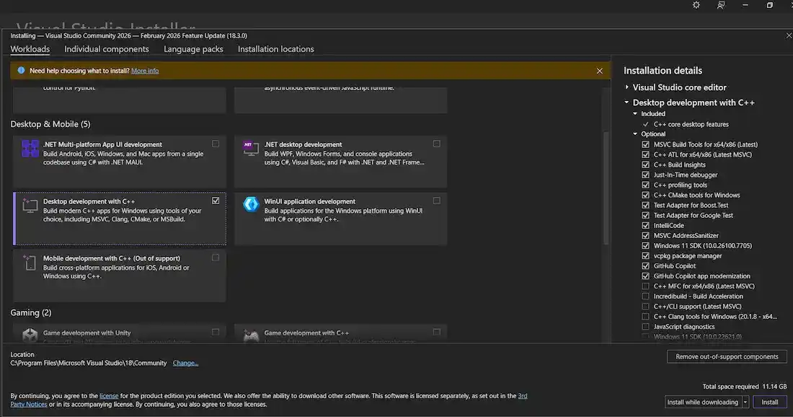Click the Gaming (2) heading
The image size is (793, 417).
pyautogui.click(x=31, y=312)
